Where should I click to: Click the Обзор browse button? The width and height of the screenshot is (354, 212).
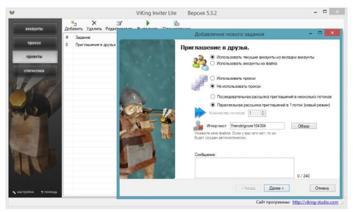coord(304,126)
